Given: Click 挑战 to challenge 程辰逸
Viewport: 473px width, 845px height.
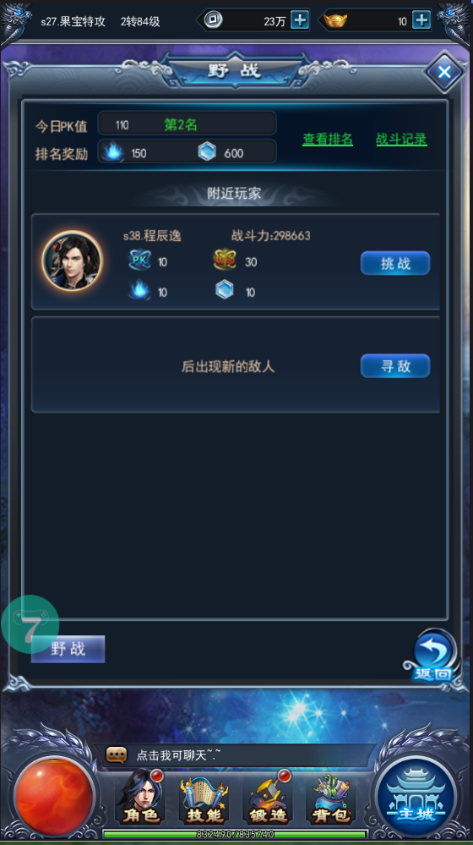Looking at the screenshot, I should pos(395,263).
